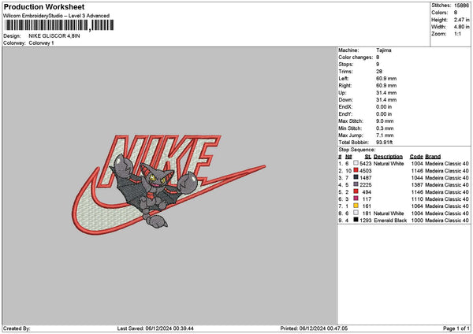Click the thread code '1000' in stop 9
Image resolution: width=473 pixels, height=334 pixels.
click(x=417, y=221)
